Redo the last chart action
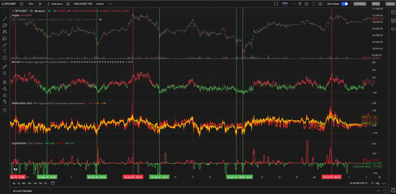This screenshot has height=194, width=396. (x=117, y=4)
